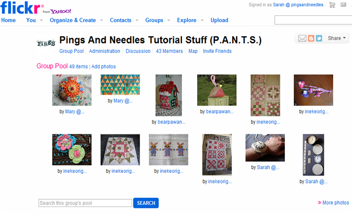The image size is (352, 214).
Task: Click the group pool search field
Action: (x=85, y=203)
